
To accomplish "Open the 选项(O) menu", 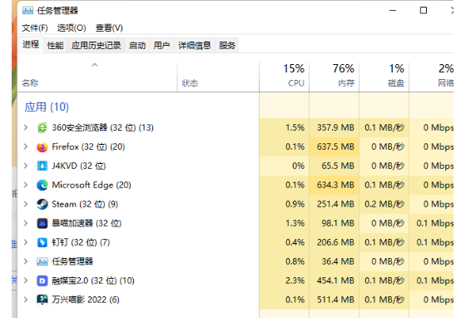I will click(x=72, y=28).
